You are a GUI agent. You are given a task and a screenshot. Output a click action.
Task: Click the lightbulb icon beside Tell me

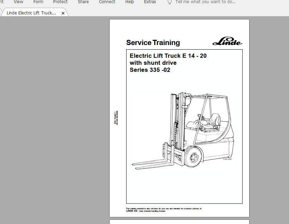point(170,2)
